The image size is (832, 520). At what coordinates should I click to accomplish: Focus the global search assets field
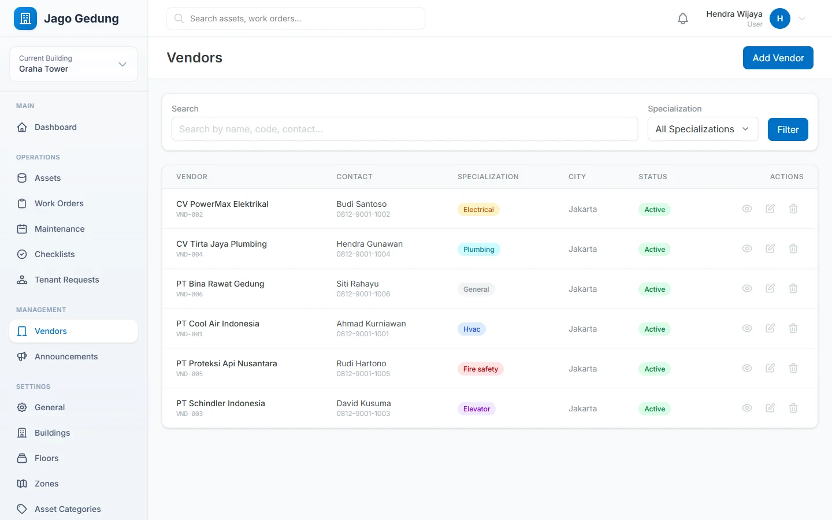(296, 18)
